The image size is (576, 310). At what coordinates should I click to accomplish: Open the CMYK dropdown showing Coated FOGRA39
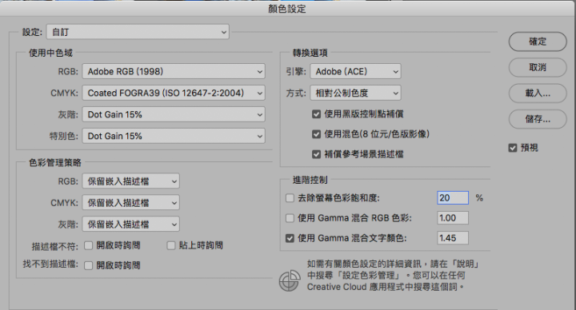point(174,93)
